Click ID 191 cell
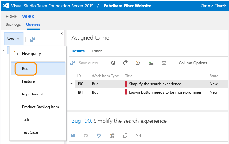Image resolution: width=229 pixels, height=144 pixels. click(x=80, y=92)
